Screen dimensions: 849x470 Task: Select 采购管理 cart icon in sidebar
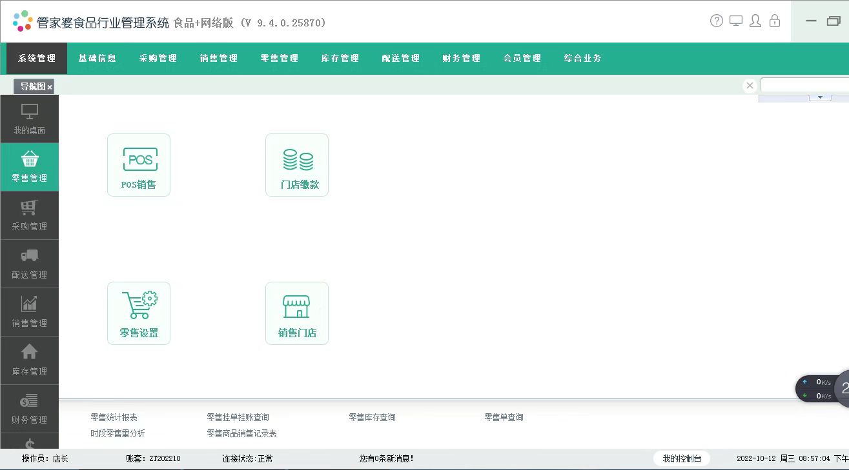pos(30,215)
